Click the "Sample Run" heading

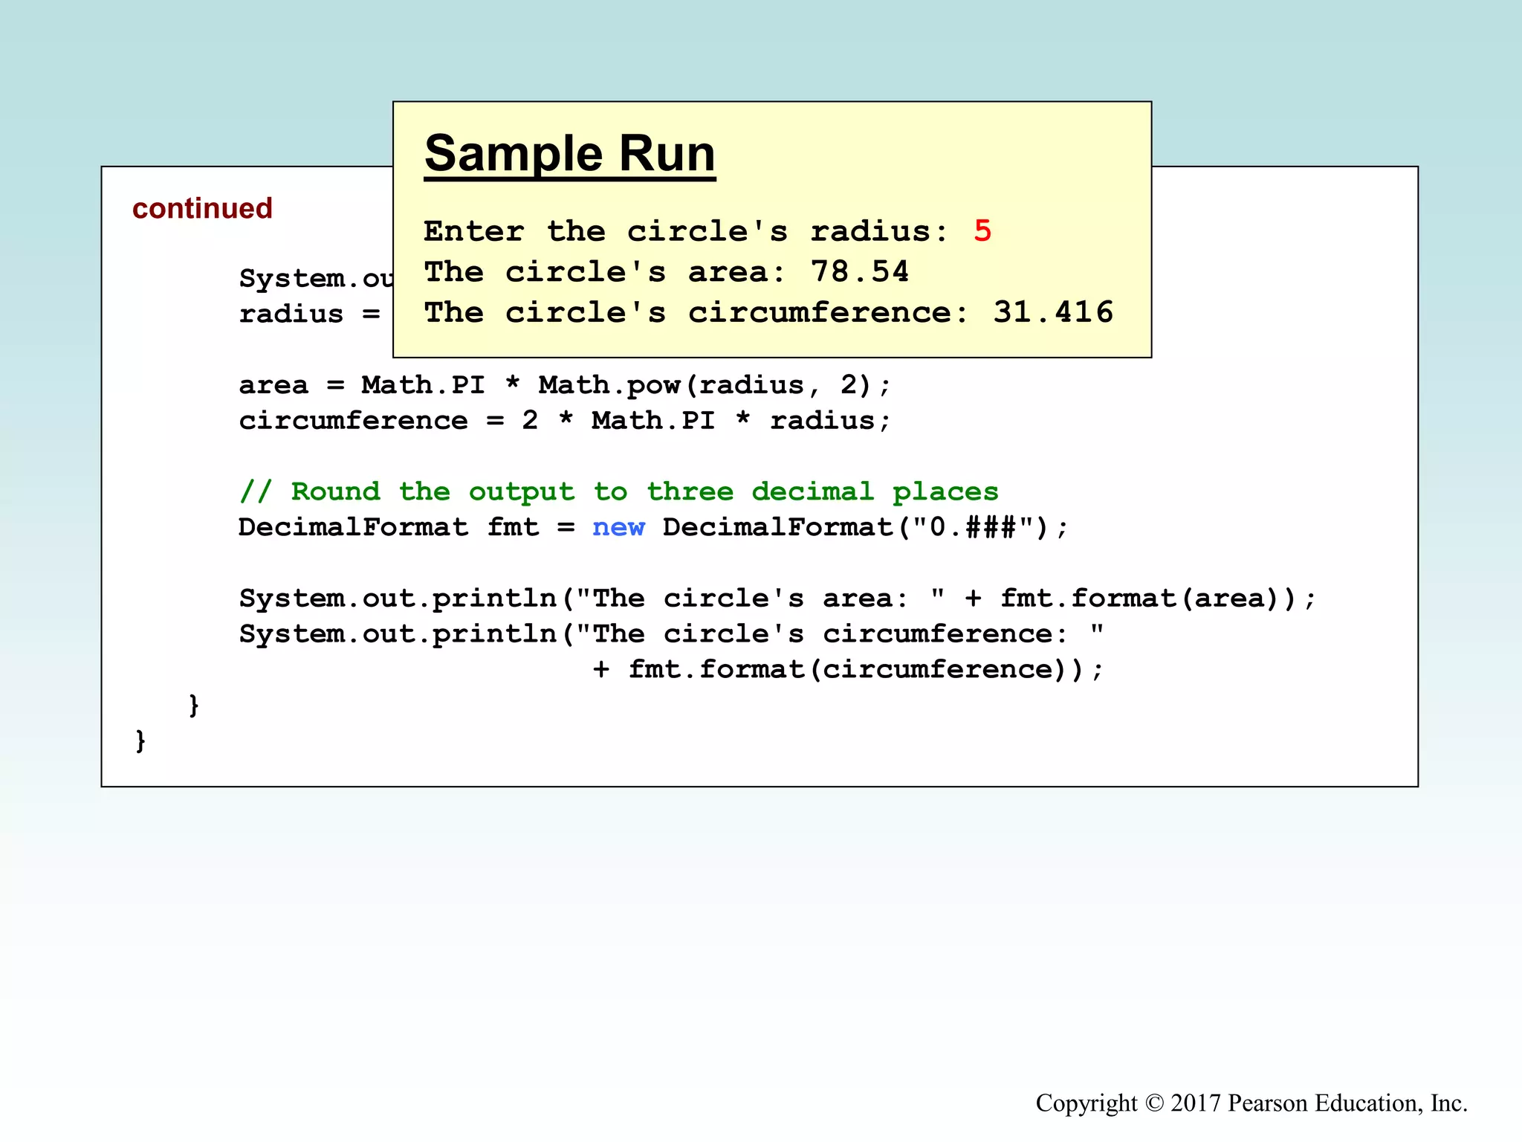tap(569, 154)
